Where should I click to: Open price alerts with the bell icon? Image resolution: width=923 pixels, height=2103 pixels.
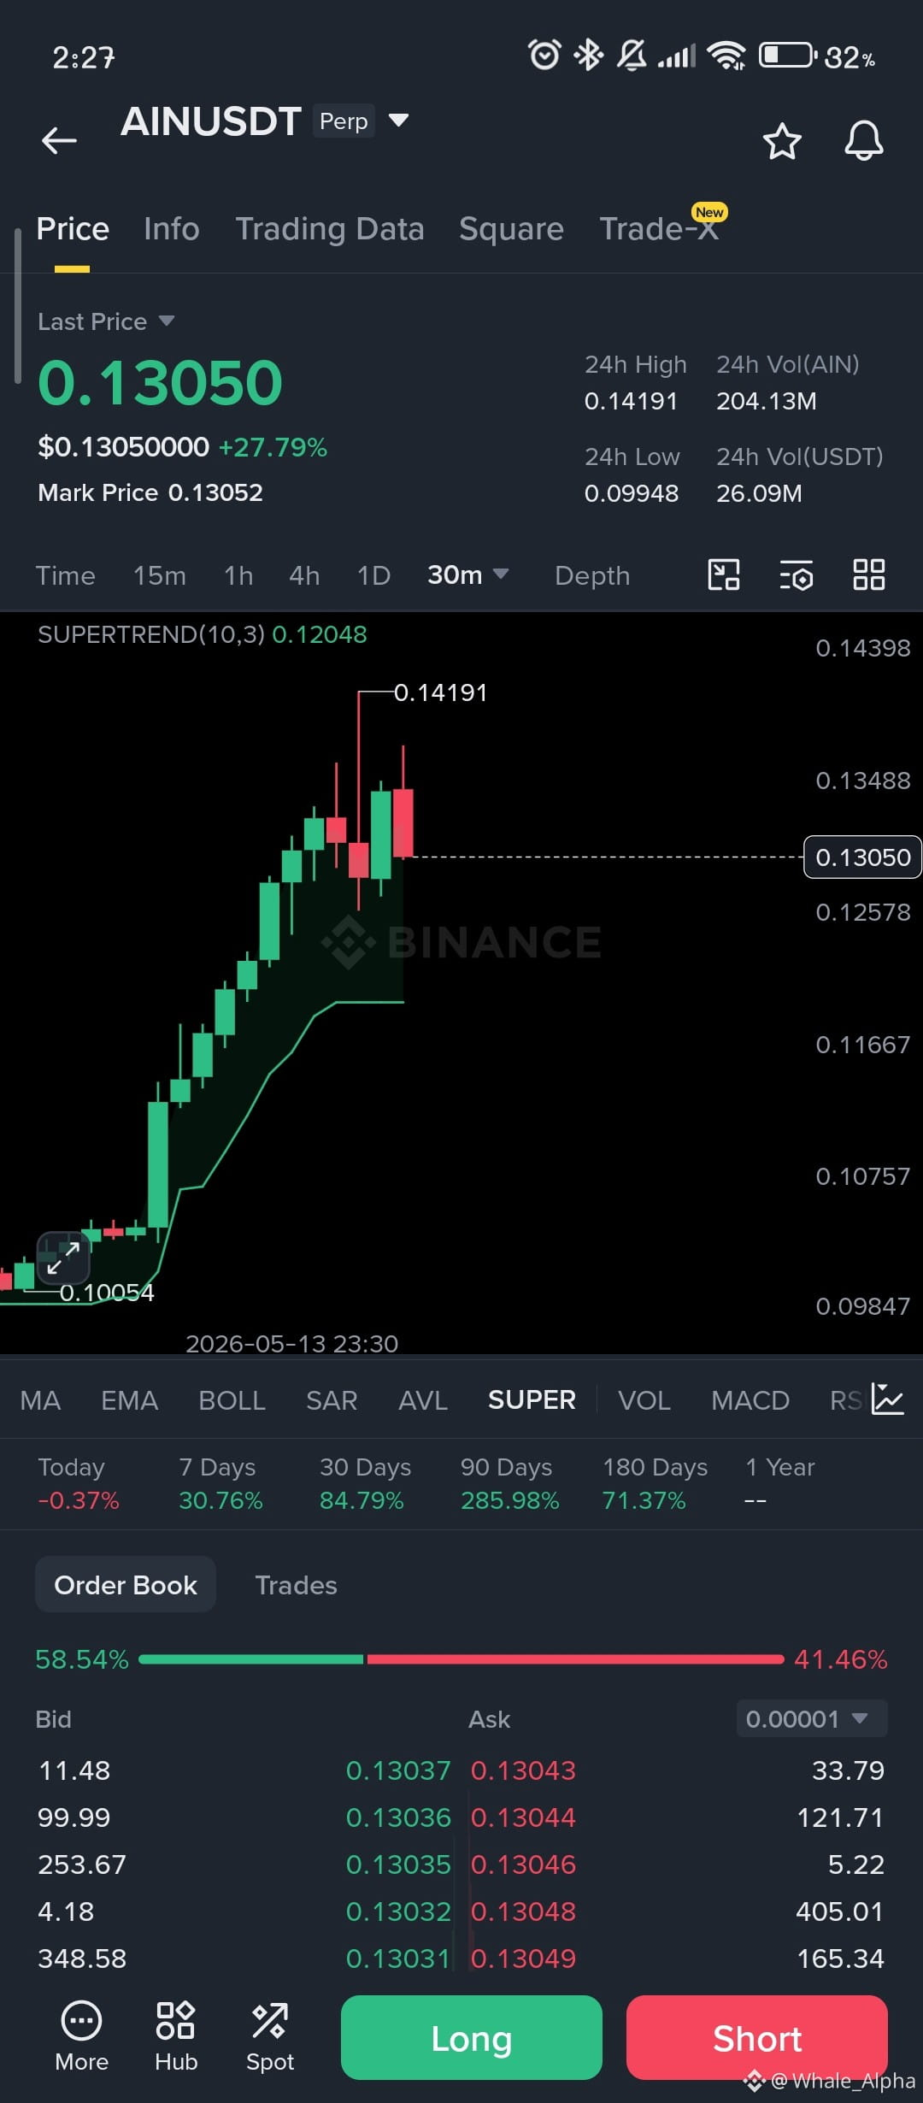pyautogui.click(x=864, y=140)
